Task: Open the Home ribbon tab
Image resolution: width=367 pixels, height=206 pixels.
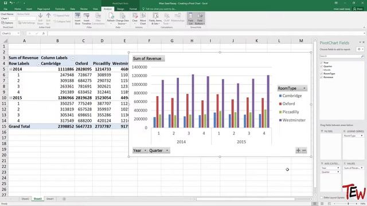Action: (18, 9)
